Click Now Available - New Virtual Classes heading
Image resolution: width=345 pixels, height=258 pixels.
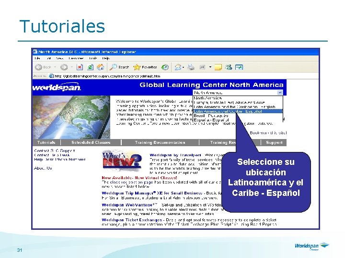139,178
